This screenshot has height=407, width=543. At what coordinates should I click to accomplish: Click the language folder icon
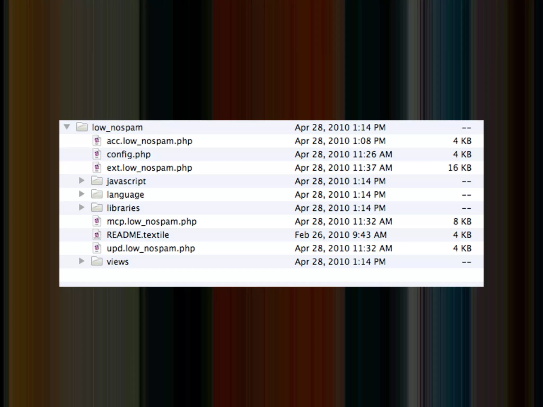tap(97, 194)
